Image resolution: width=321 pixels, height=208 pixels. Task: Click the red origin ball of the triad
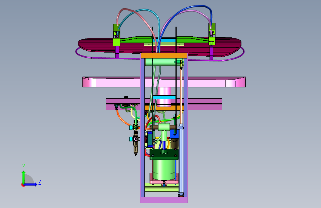[x=23, y=185]
